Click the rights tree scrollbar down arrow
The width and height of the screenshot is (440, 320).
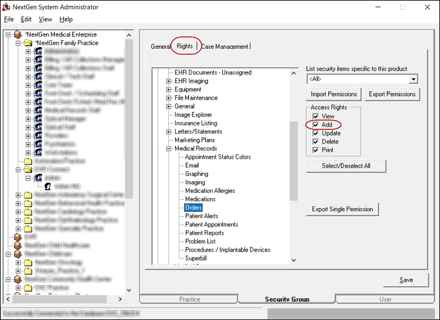click(293, 260)
